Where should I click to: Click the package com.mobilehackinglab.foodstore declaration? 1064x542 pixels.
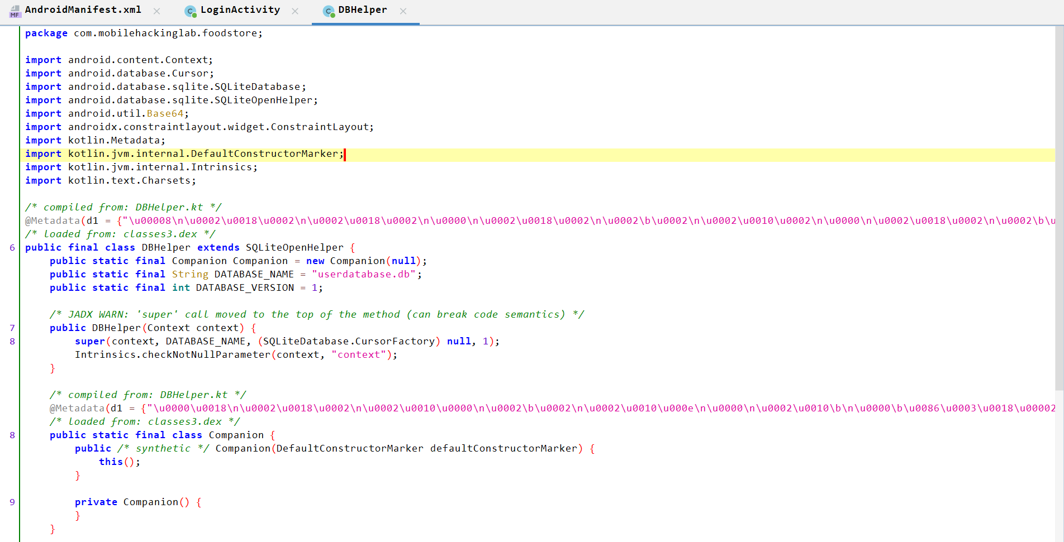[x=140, y=33]
